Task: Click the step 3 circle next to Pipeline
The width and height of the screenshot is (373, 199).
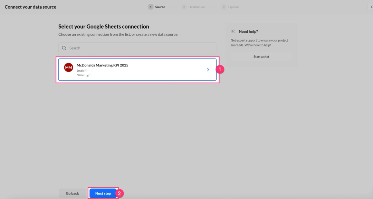Action: click(223, 7)
